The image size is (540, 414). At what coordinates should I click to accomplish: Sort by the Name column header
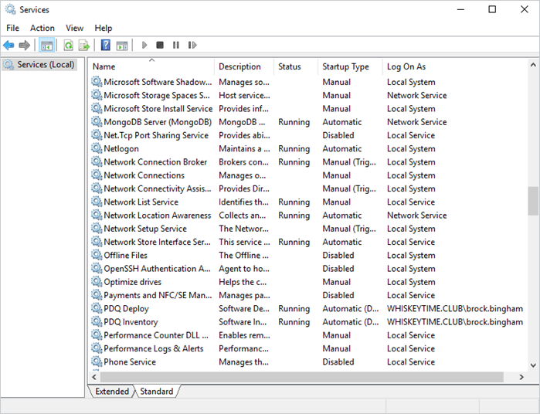(151, 66)
